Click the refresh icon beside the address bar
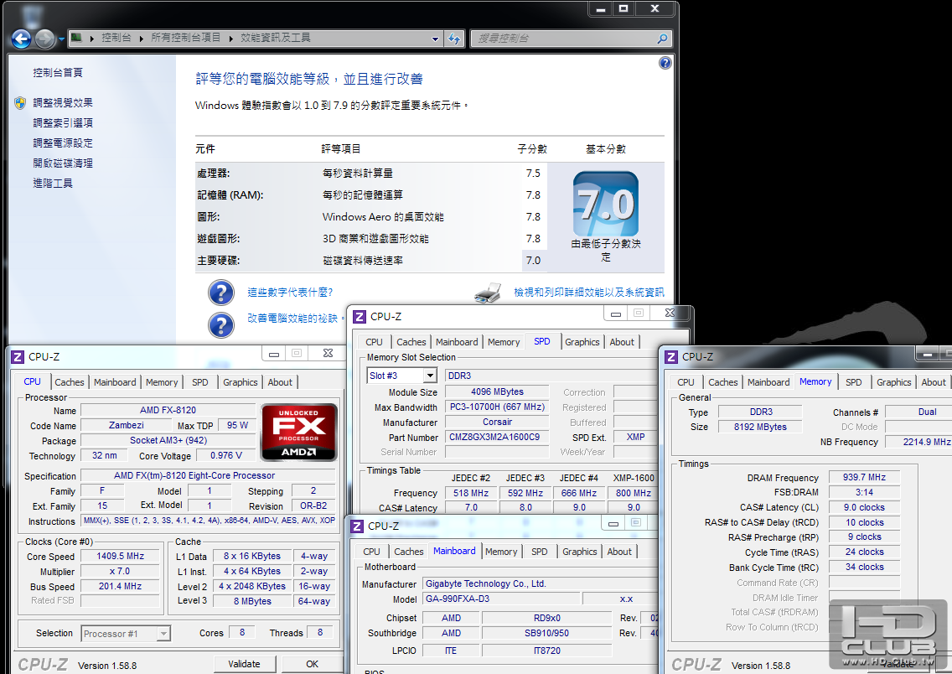This screenshot has height=674, width=952. 454,39
